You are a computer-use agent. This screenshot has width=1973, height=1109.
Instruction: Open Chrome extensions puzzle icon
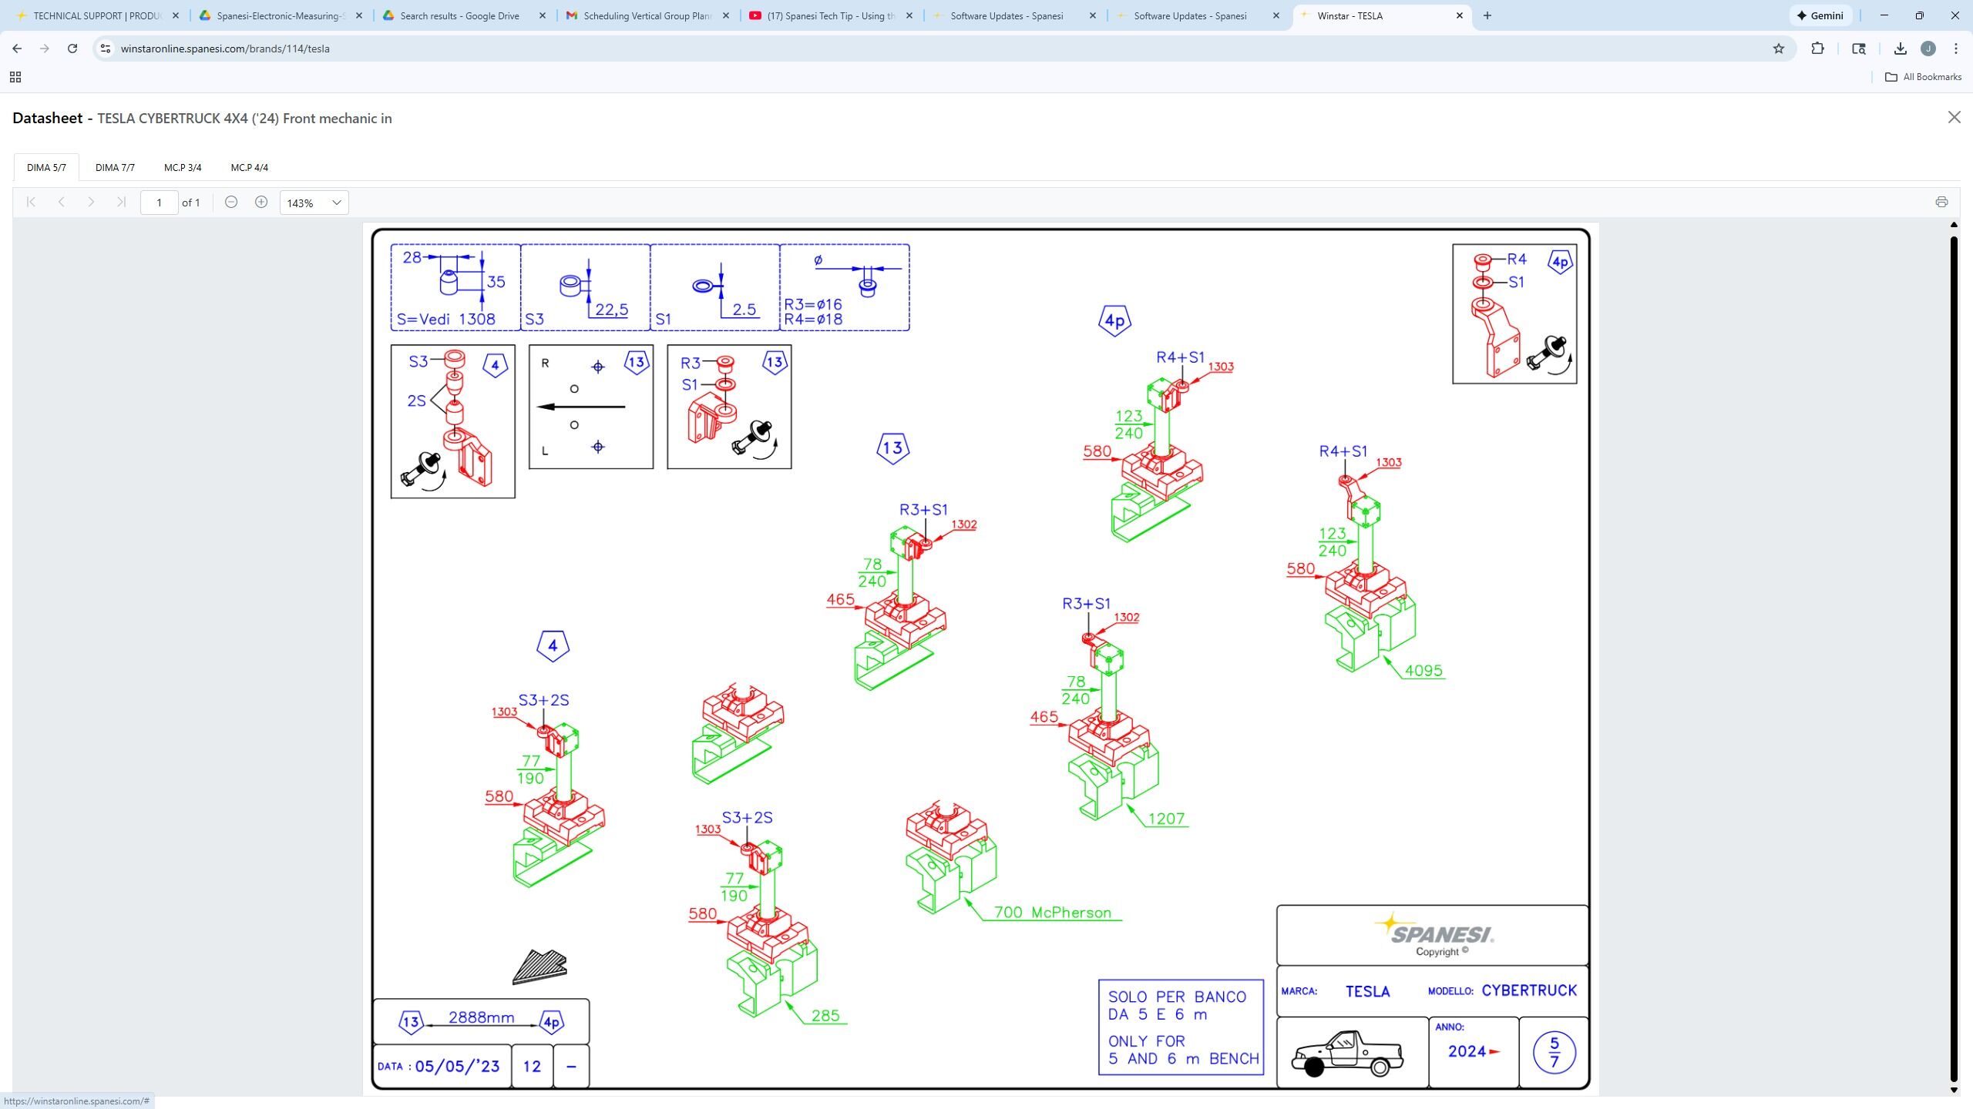point(1817,49)
